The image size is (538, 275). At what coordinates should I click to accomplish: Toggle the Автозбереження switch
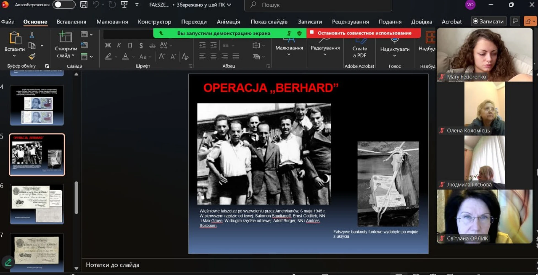point(64,5)
